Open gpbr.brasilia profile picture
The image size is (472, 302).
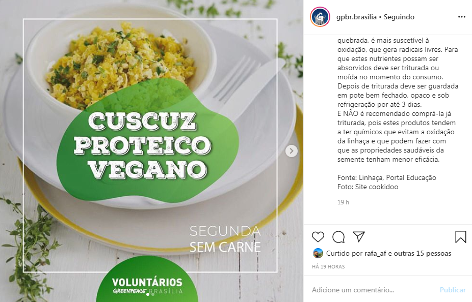(x=320, y=17)
